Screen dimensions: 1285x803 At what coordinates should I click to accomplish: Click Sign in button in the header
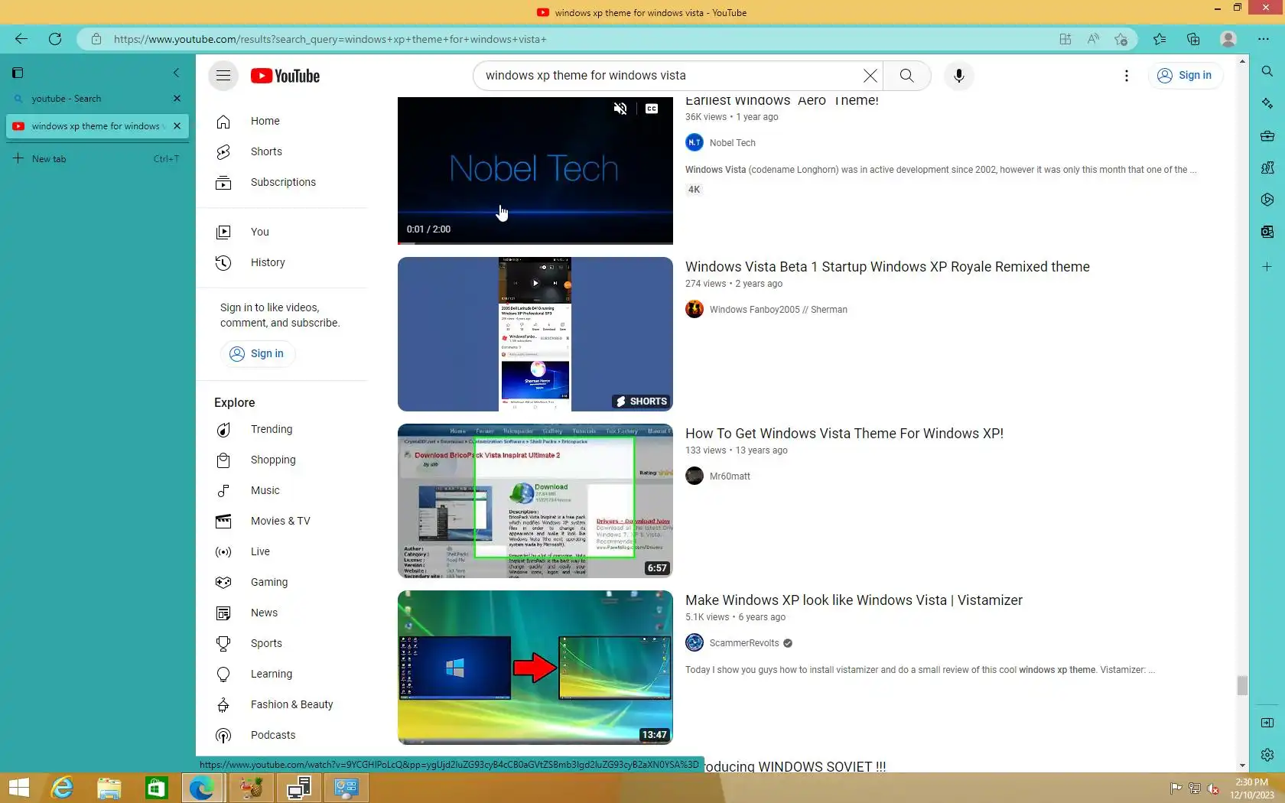1184,75
